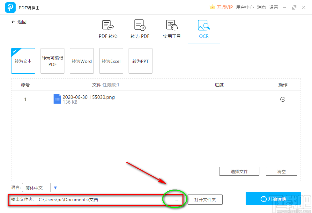This screenshot has height=213, width=312.
Task: Switch to the PDF转换 feature icon
Action: (x=108, y=29)
